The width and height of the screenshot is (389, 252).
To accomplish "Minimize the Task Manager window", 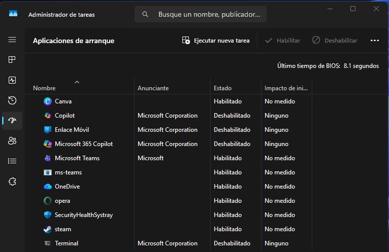I will click(330, 9).
